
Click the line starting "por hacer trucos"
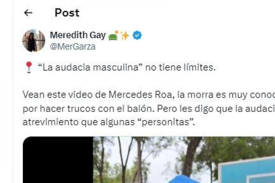149,109
